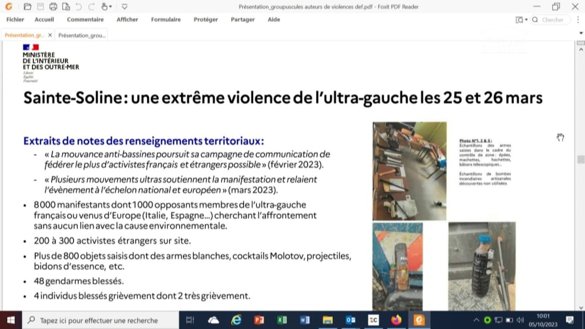Click the Foxit logo icon at top-left
The image size is (585, 329).
coord(9,7)
